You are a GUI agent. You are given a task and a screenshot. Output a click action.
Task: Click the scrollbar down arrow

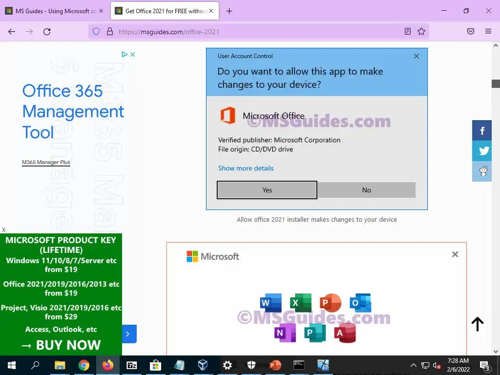[496, 352]
